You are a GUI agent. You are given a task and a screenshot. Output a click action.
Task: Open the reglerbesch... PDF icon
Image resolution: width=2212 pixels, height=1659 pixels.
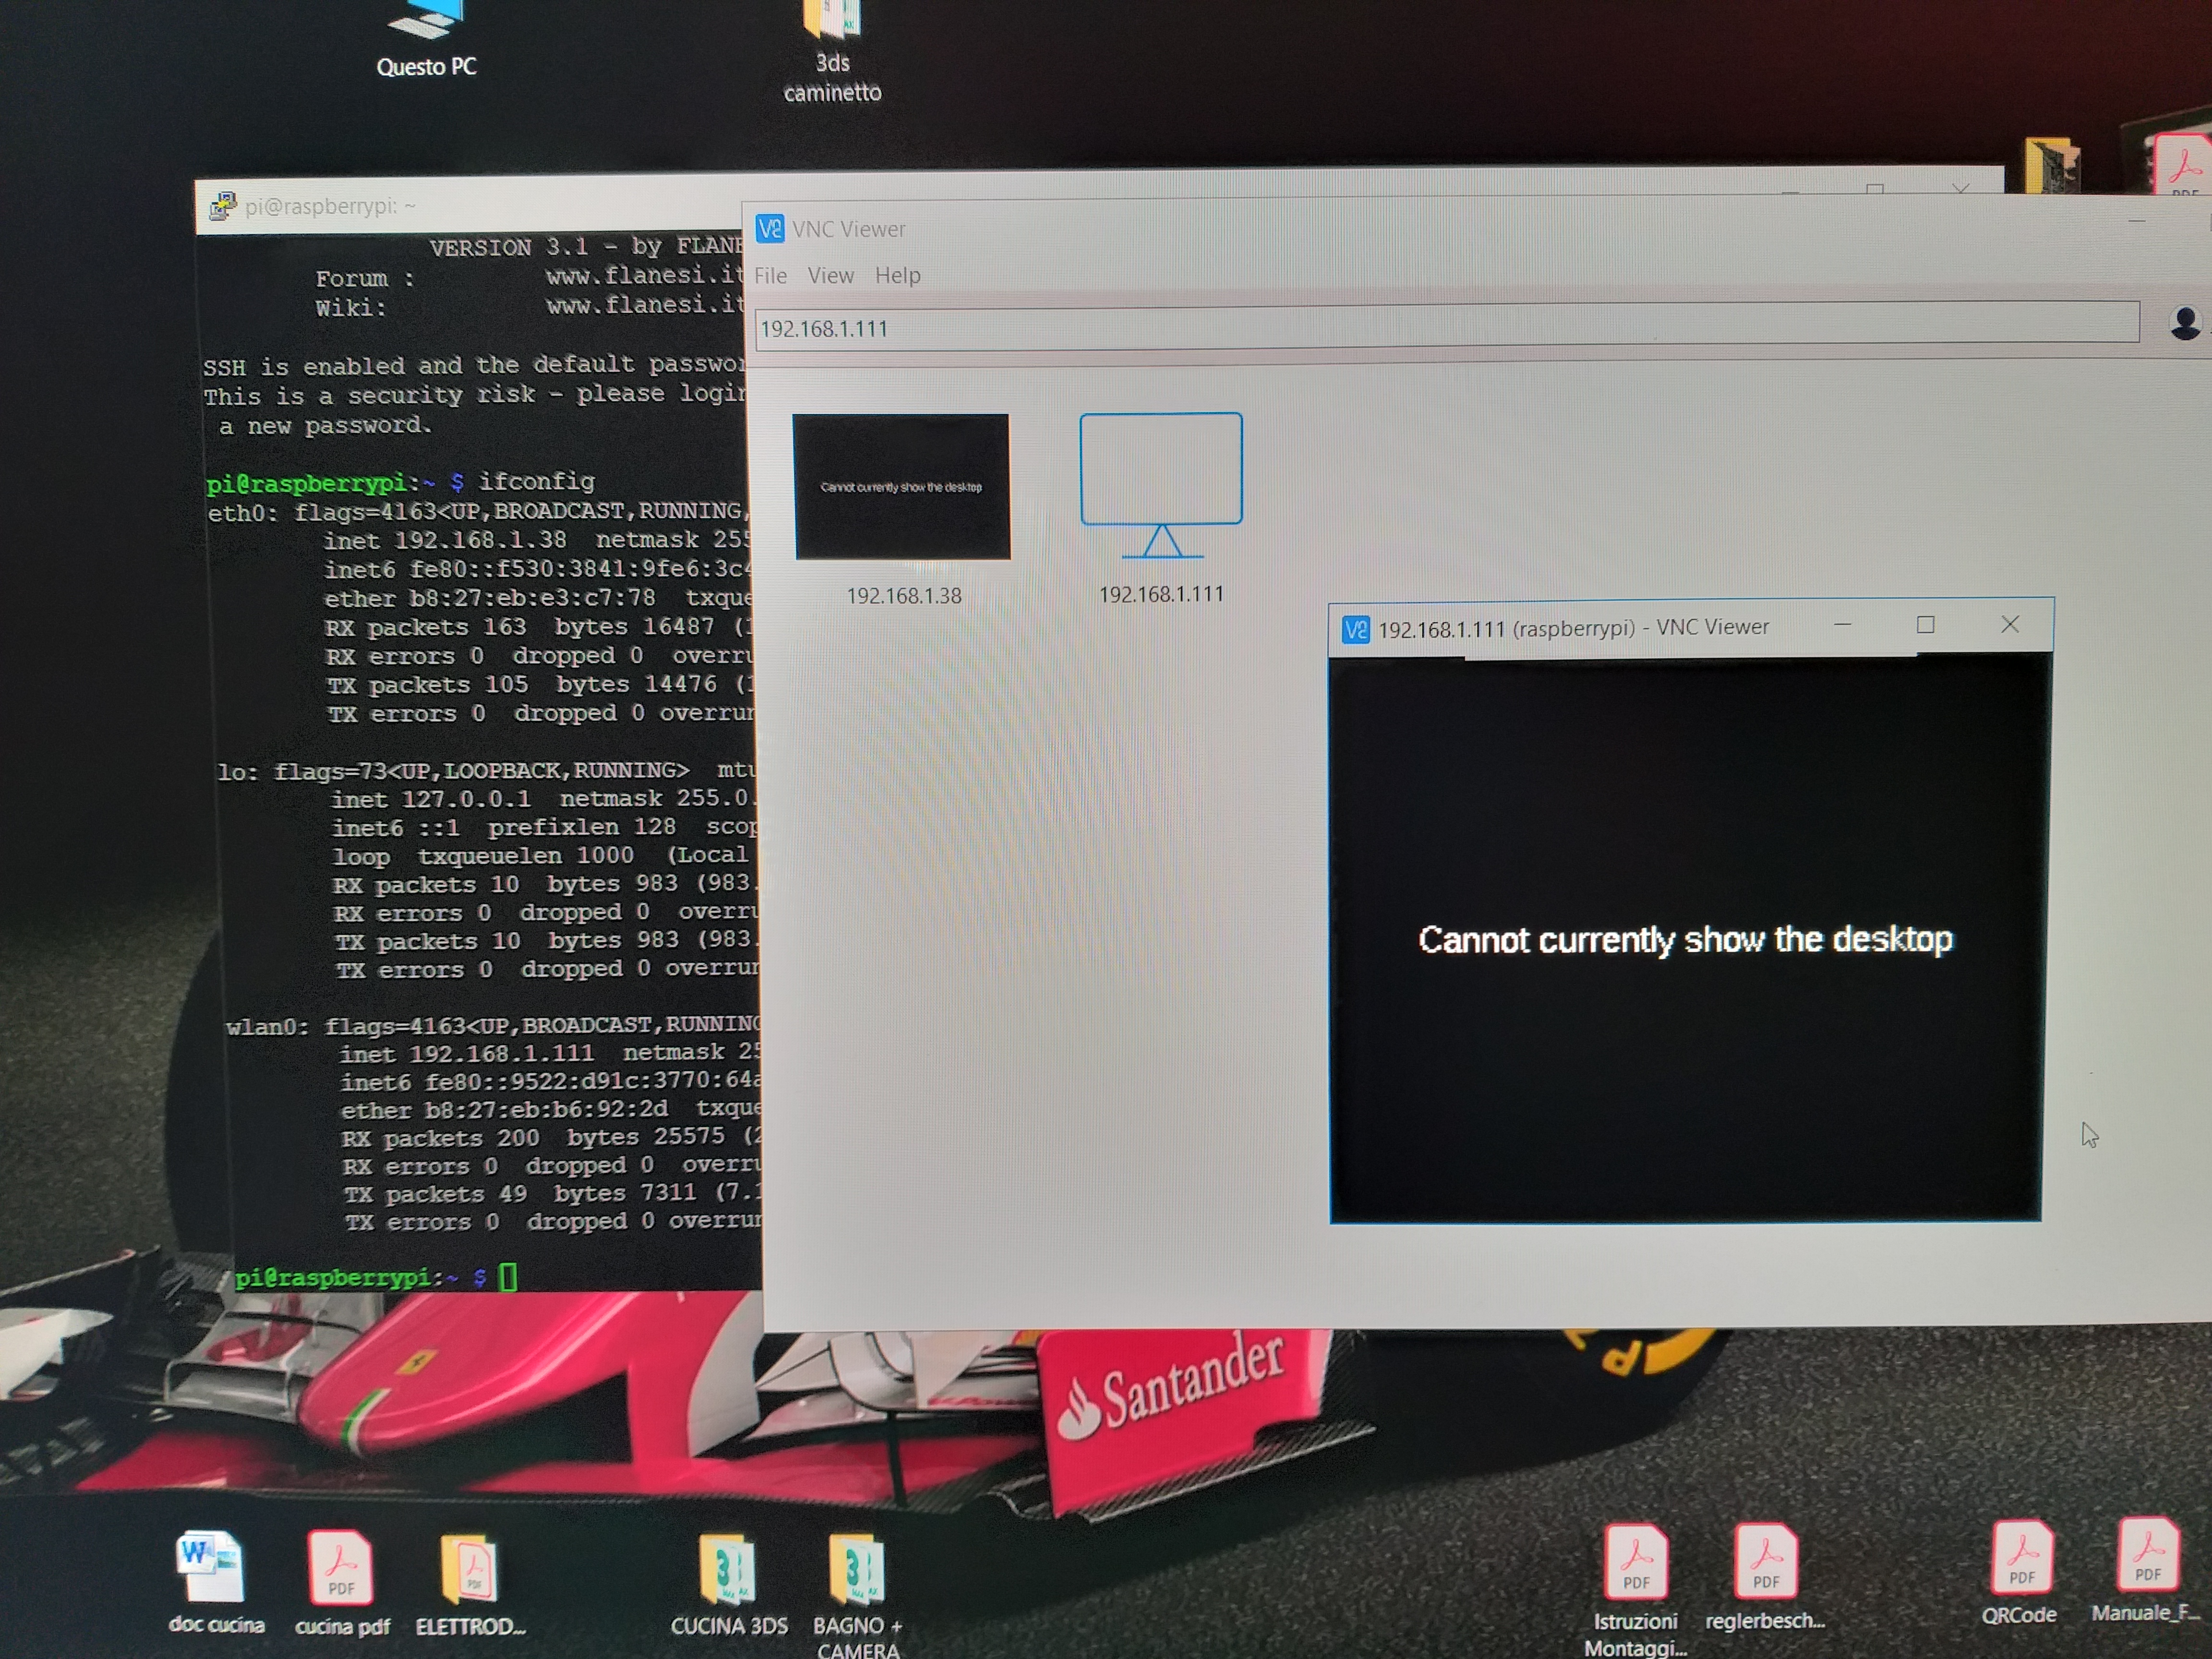[1765, 1576]
